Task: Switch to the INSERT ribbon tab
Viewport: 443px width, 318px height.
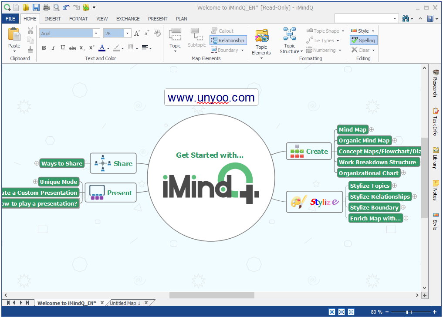Action: pos(53,19)
